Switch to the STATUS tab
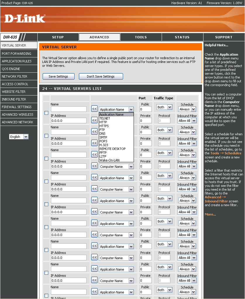245x299 pixels. (182, 37)
